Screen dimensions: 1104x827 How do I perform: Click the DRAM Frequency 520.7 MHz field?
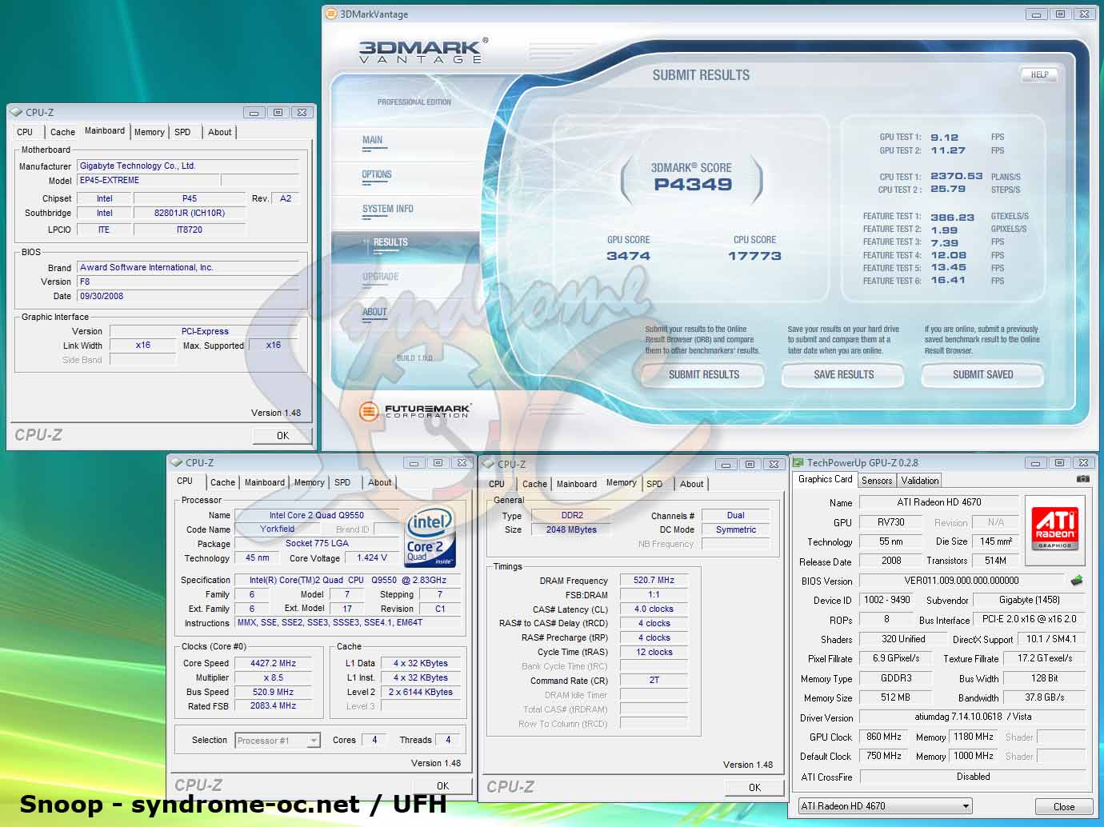point(654,581)
